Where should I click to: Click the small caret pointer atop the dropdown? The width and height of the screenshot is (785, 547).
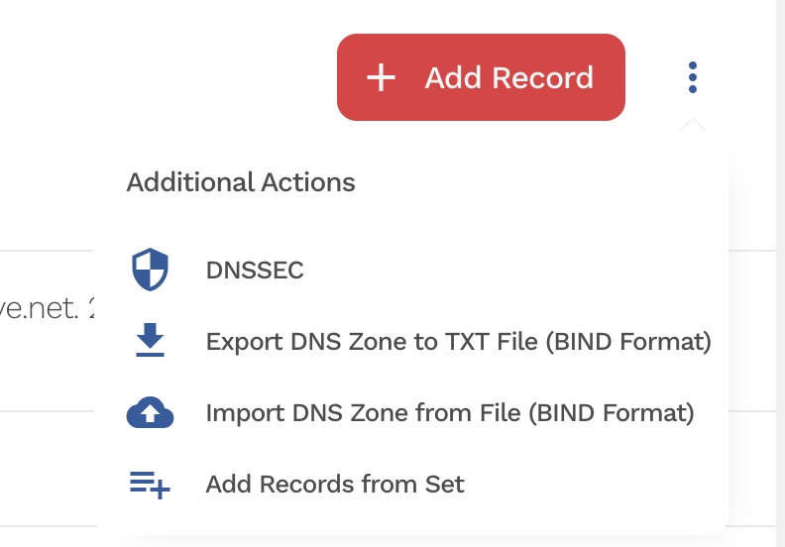click(x=693, y=125)
